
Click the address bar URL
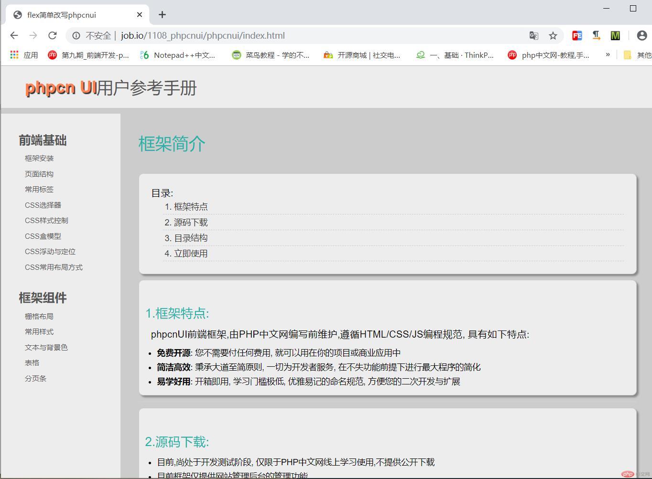[x=203, y=35]
